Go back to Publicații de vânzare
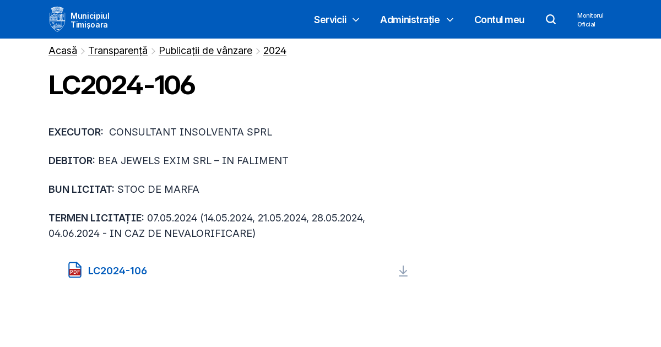 [x=205, y=51]
